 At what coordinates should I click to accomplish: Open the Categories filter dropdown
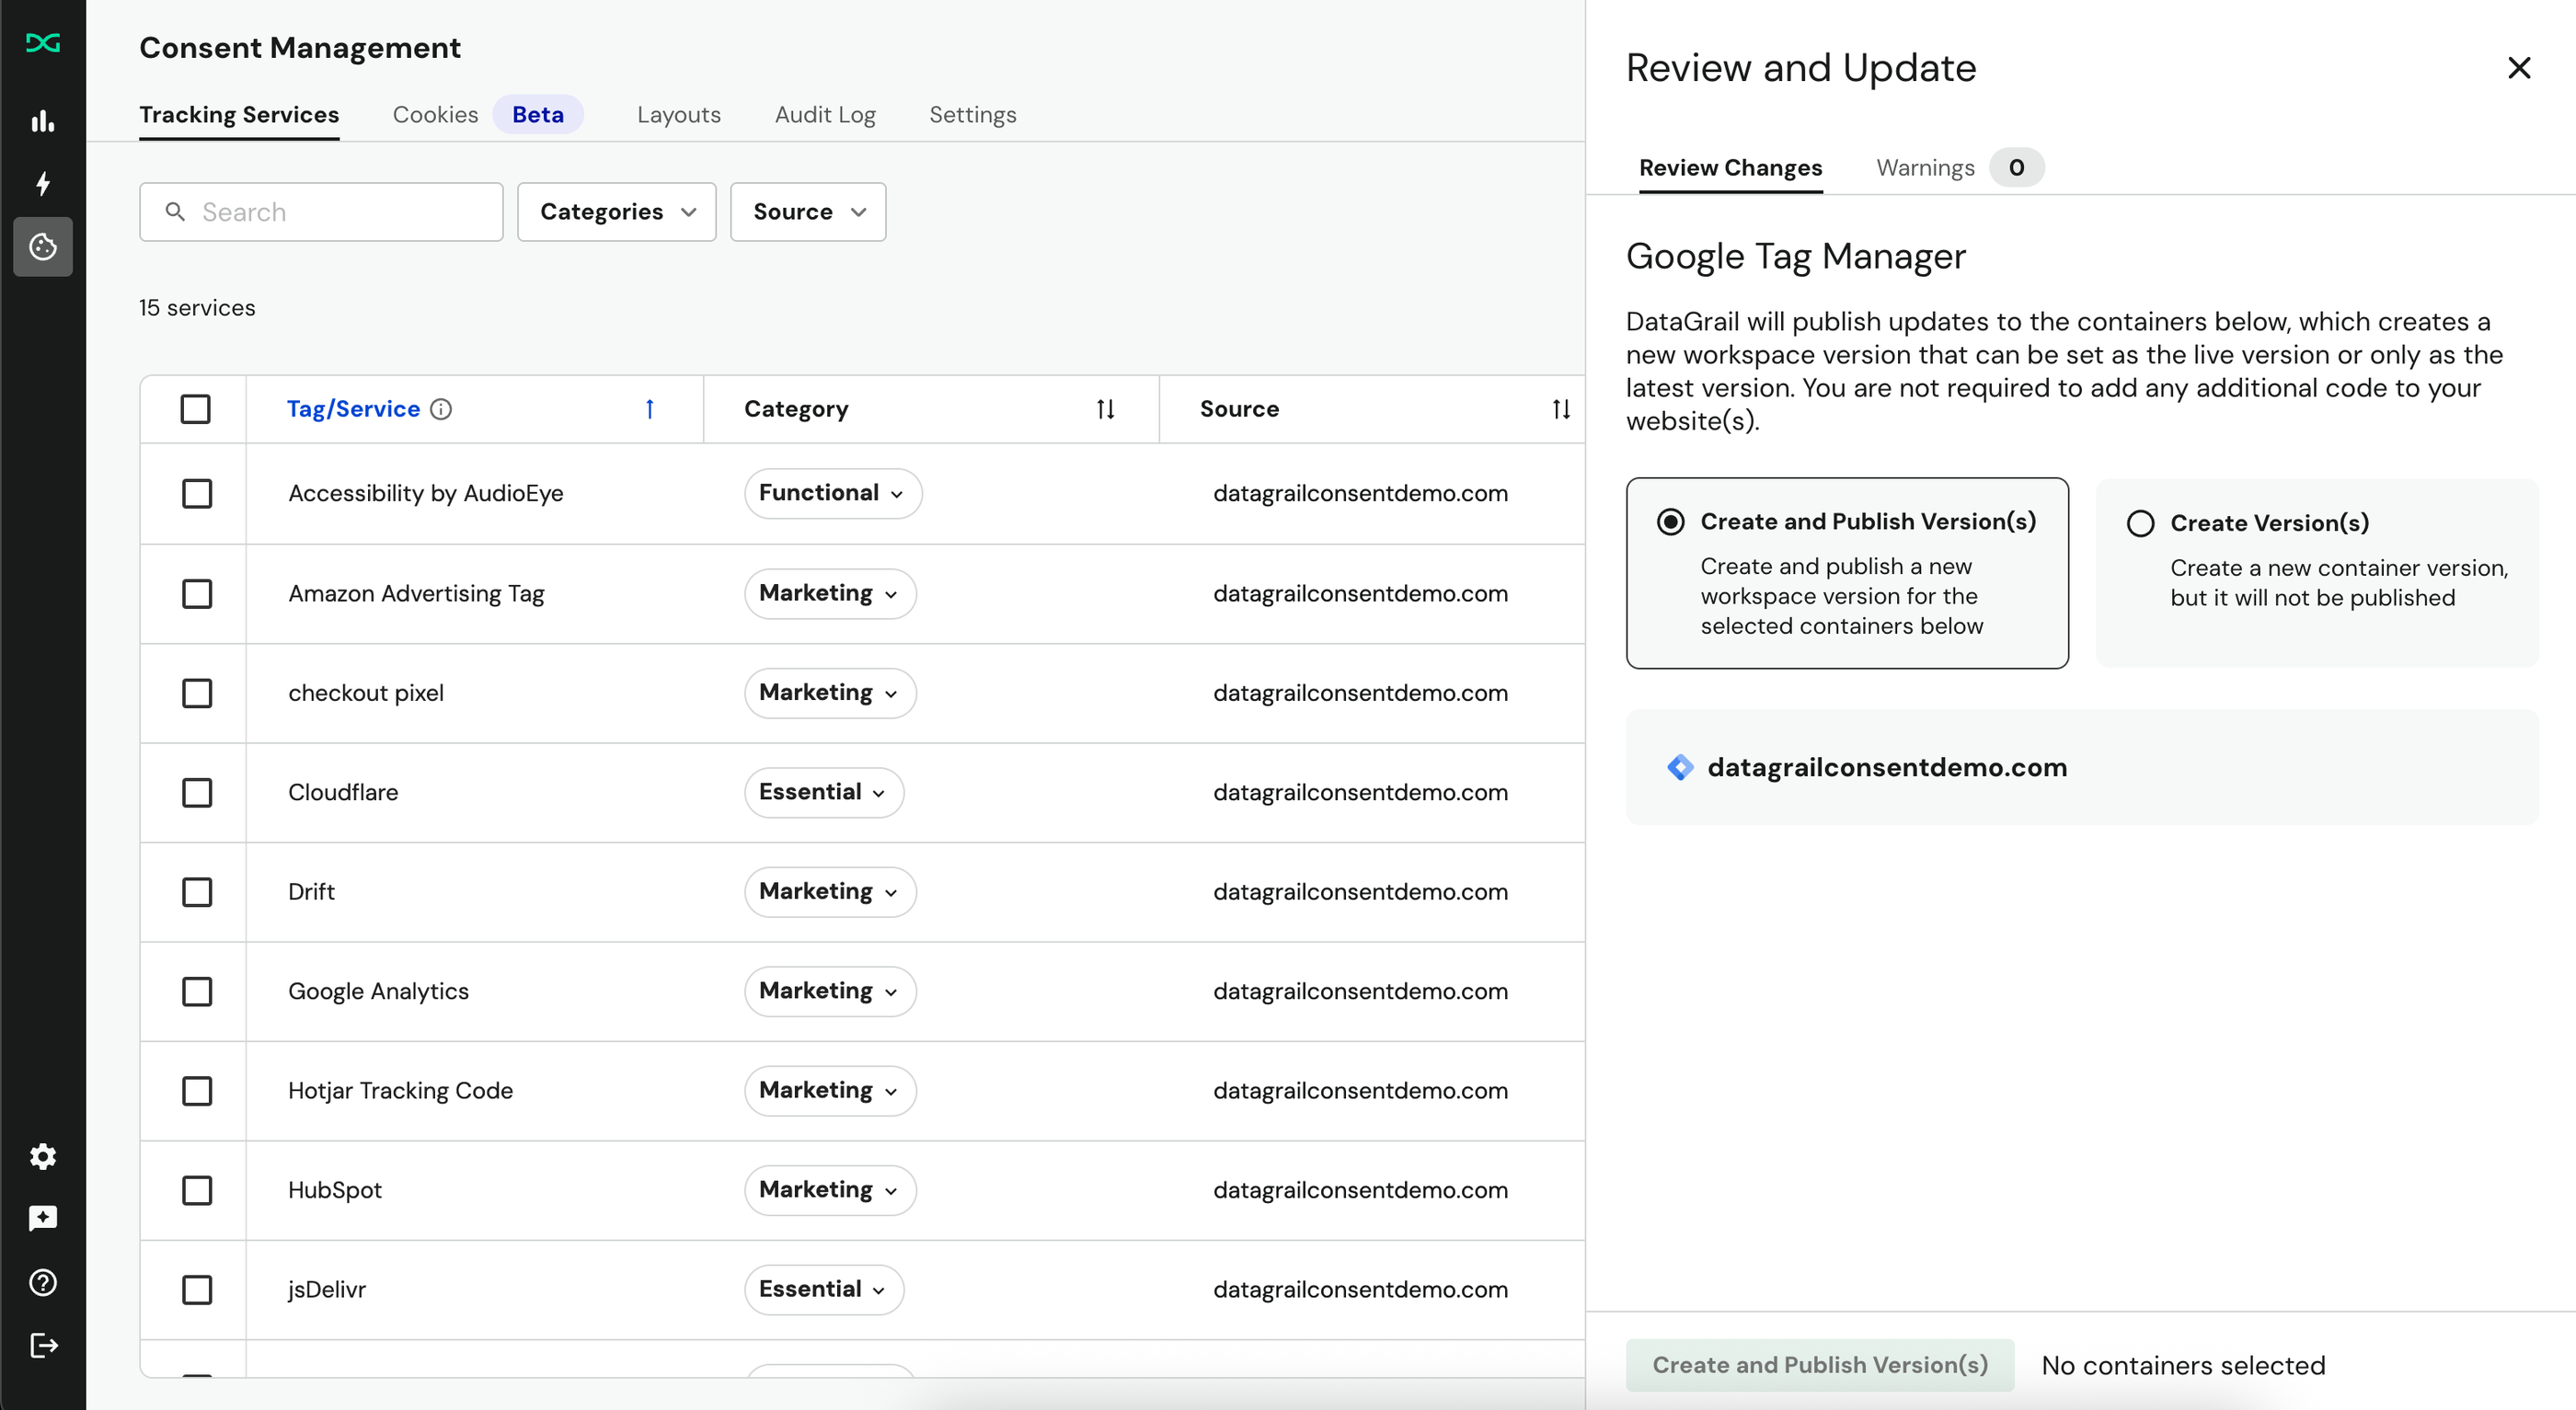click(x=617, y=212)
